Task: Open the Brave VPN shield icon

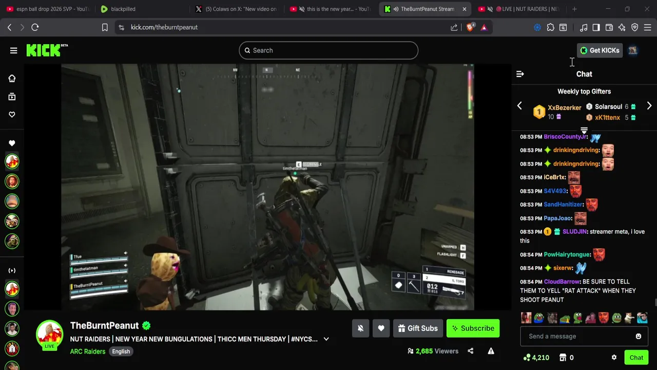Action: click(x=634, y=27)
